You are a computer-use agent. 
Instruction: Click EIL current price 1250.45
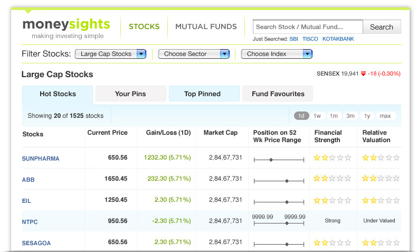(116, 200)
